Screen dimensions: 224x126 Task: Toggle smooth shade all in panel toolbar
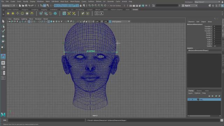[x=51, y=22]
